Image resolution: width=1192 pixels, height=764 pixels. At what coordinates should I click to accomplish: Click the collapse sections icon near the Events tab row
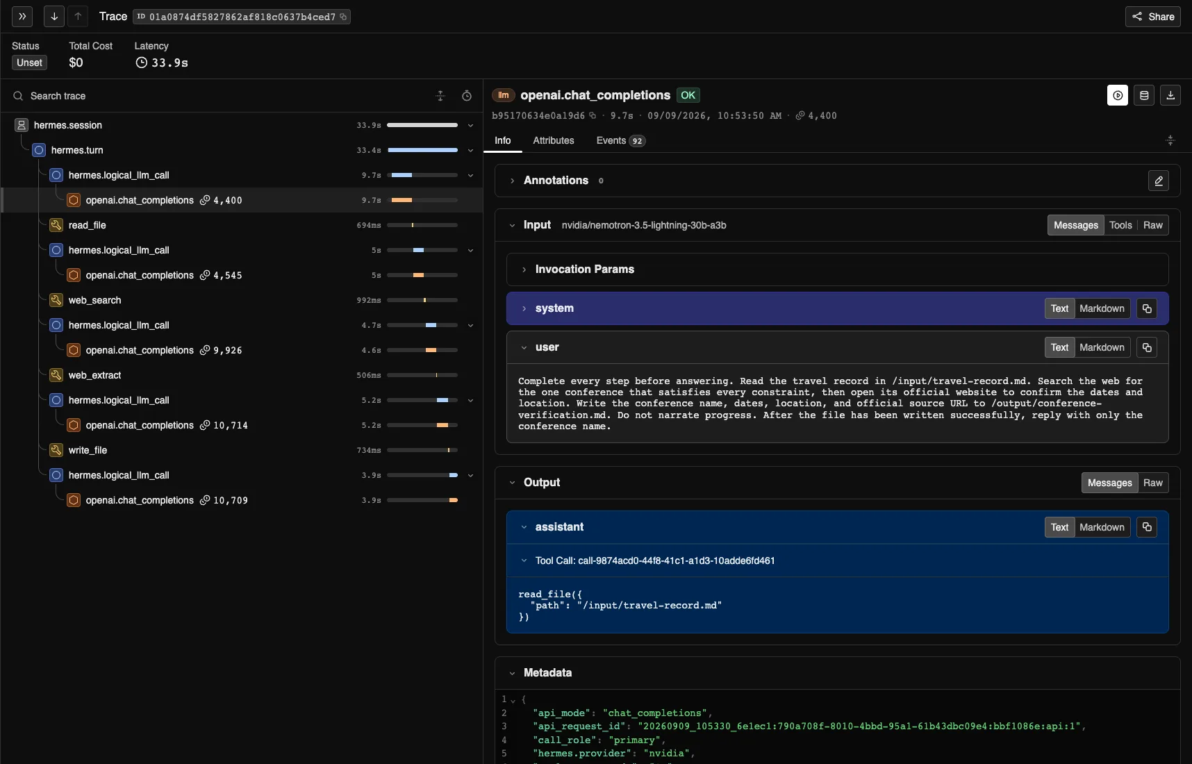click(1170, 140)
